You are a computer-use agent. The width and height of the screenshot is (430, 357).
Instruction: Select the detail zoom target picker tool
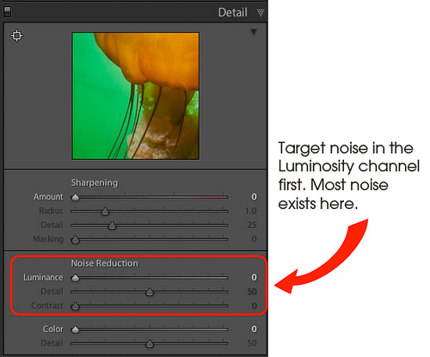point(17,35)
